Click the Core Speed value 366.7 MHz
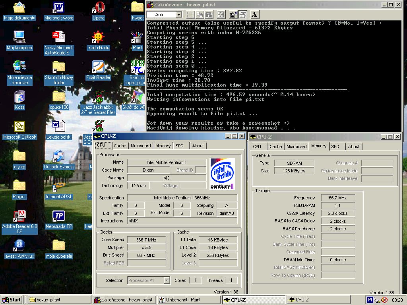Image resolution: width=407 pixels, height=305 pixels. point(146,240)
